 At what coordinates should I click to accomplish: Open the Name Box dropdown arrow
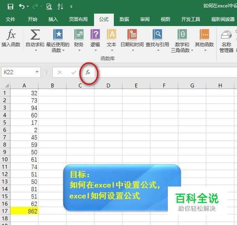point(37,72)
